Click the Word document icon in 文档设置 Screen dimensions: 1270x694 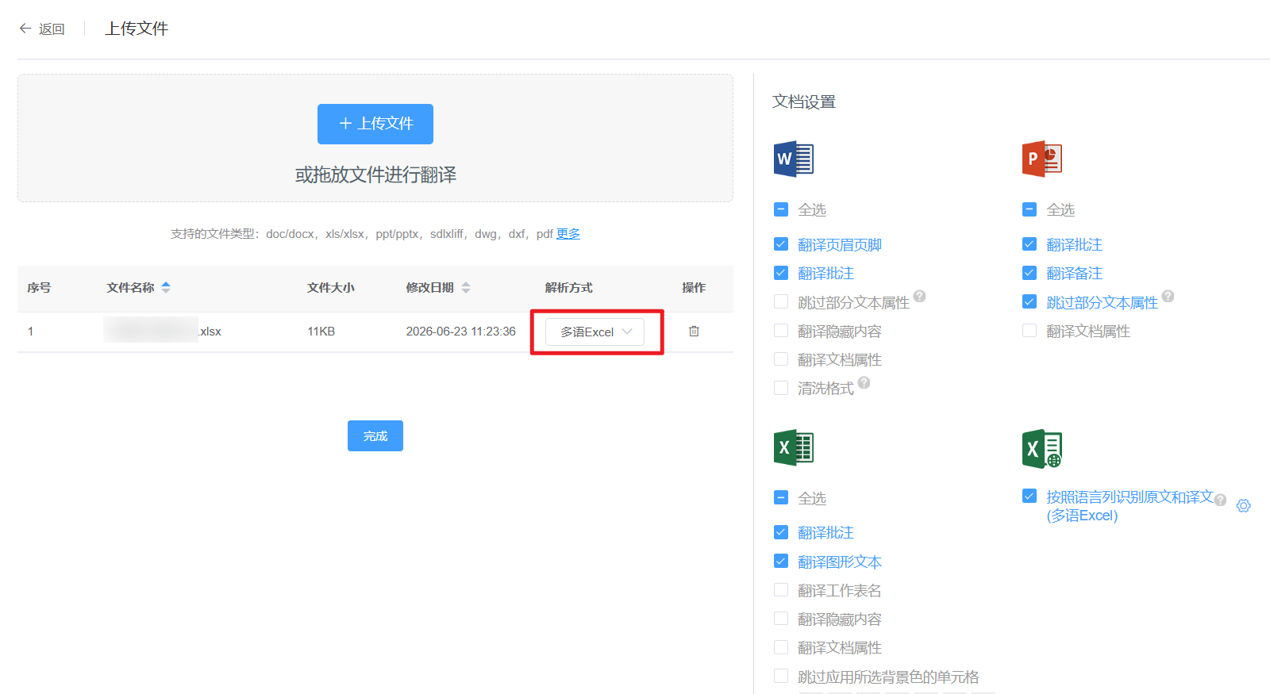793,159
